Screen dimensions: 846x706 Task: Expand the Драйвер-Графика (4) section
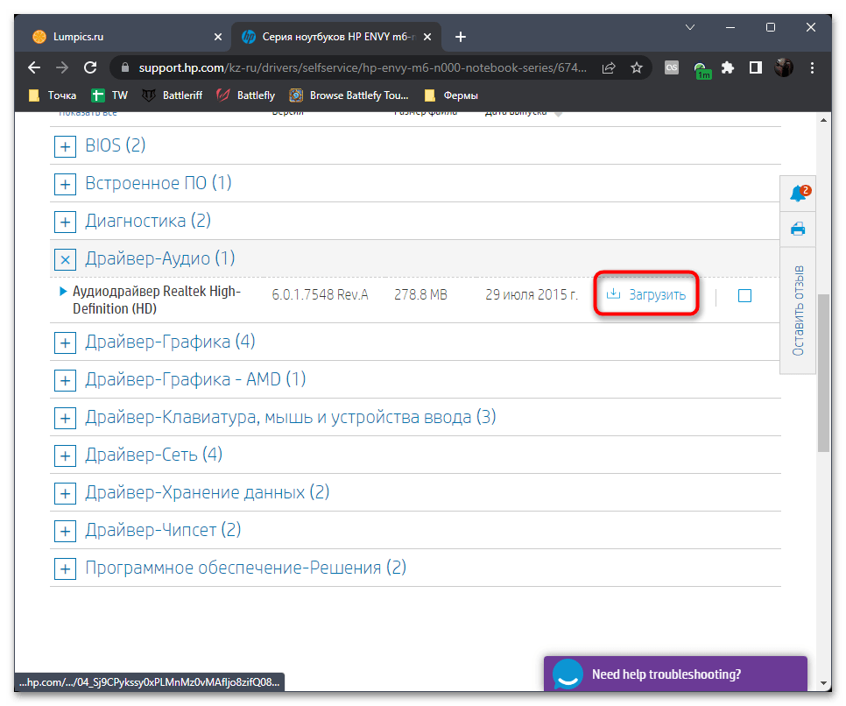click(x=65, y=342)
